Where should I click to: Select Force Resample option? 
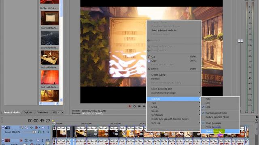pyautogui.click(x=220, y=127)
